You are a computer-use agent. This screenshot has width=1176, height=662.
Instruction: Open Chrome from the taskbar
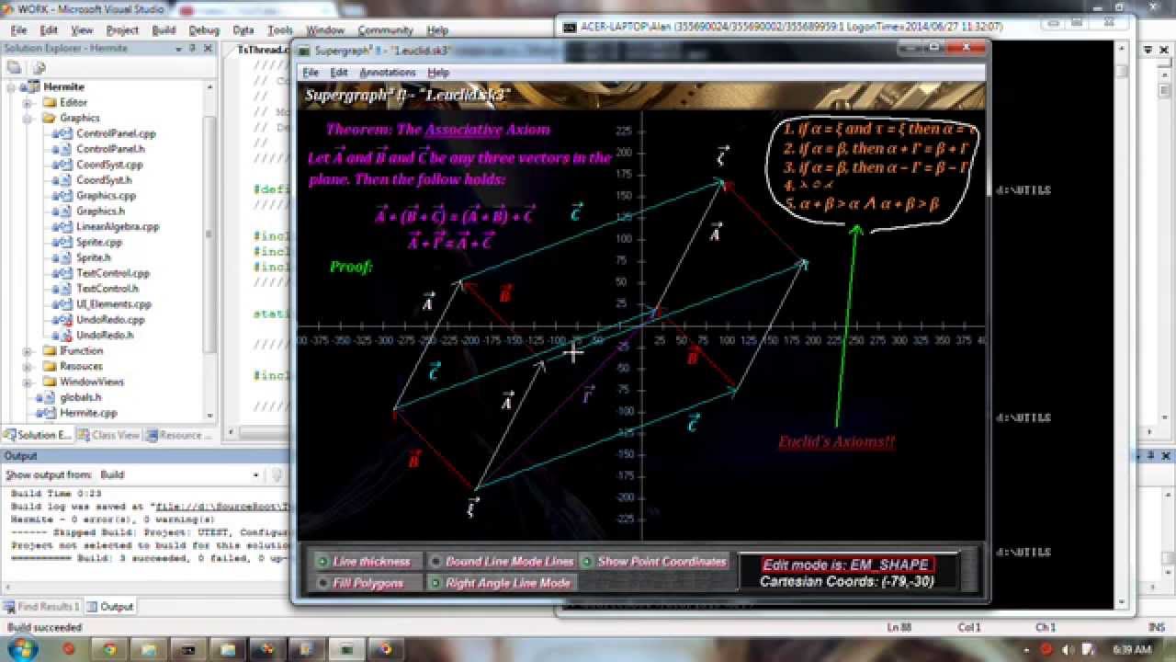(108, 649)
